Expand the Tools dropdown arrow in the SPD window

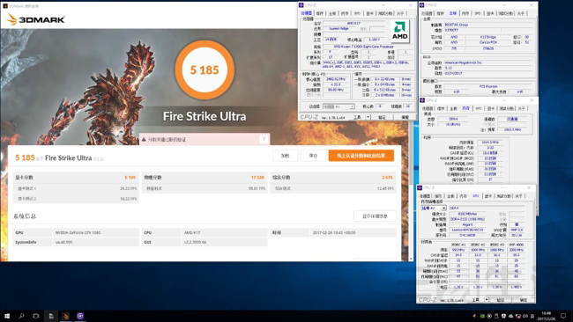(487, 300)
